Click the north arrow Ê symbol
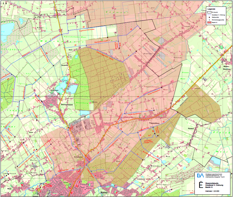This screenshot has width=233, height=197. (201, 184)
